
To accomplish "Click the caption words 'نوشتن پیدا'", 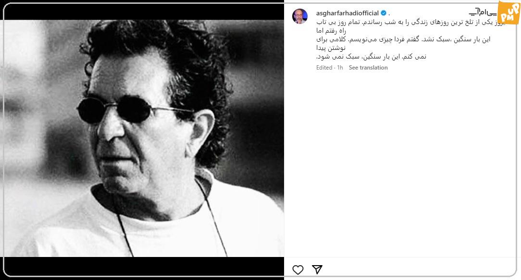I will (x=331, y=48).
